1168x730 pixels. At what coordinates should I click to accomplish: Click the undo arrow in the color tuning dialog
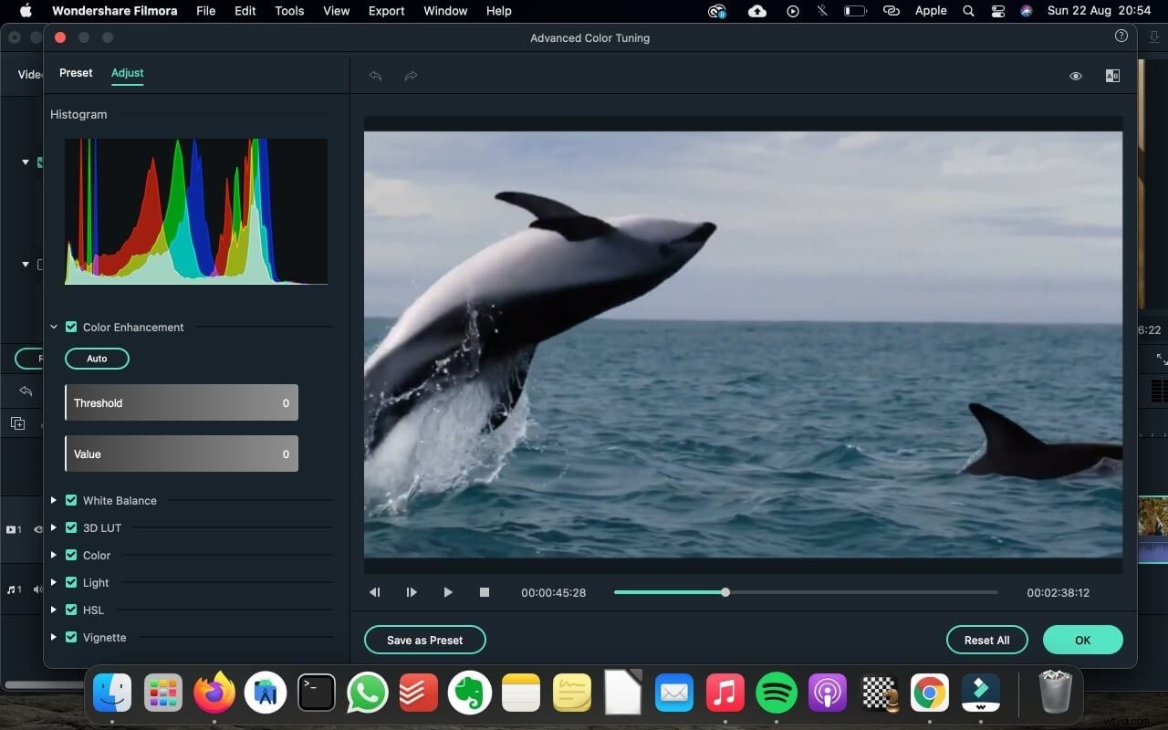pos(375,76)
